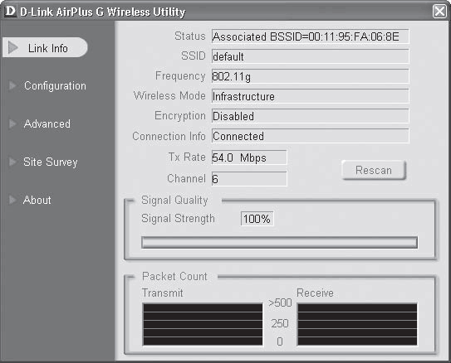The height and width of the screenshot is (363, 451).
Task: Click the Transmit packet count graph
Action: [203, 324]
